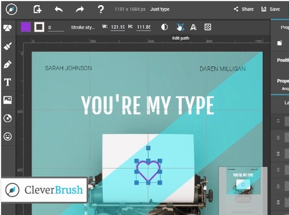Select the Pen tool

[7, 64]
